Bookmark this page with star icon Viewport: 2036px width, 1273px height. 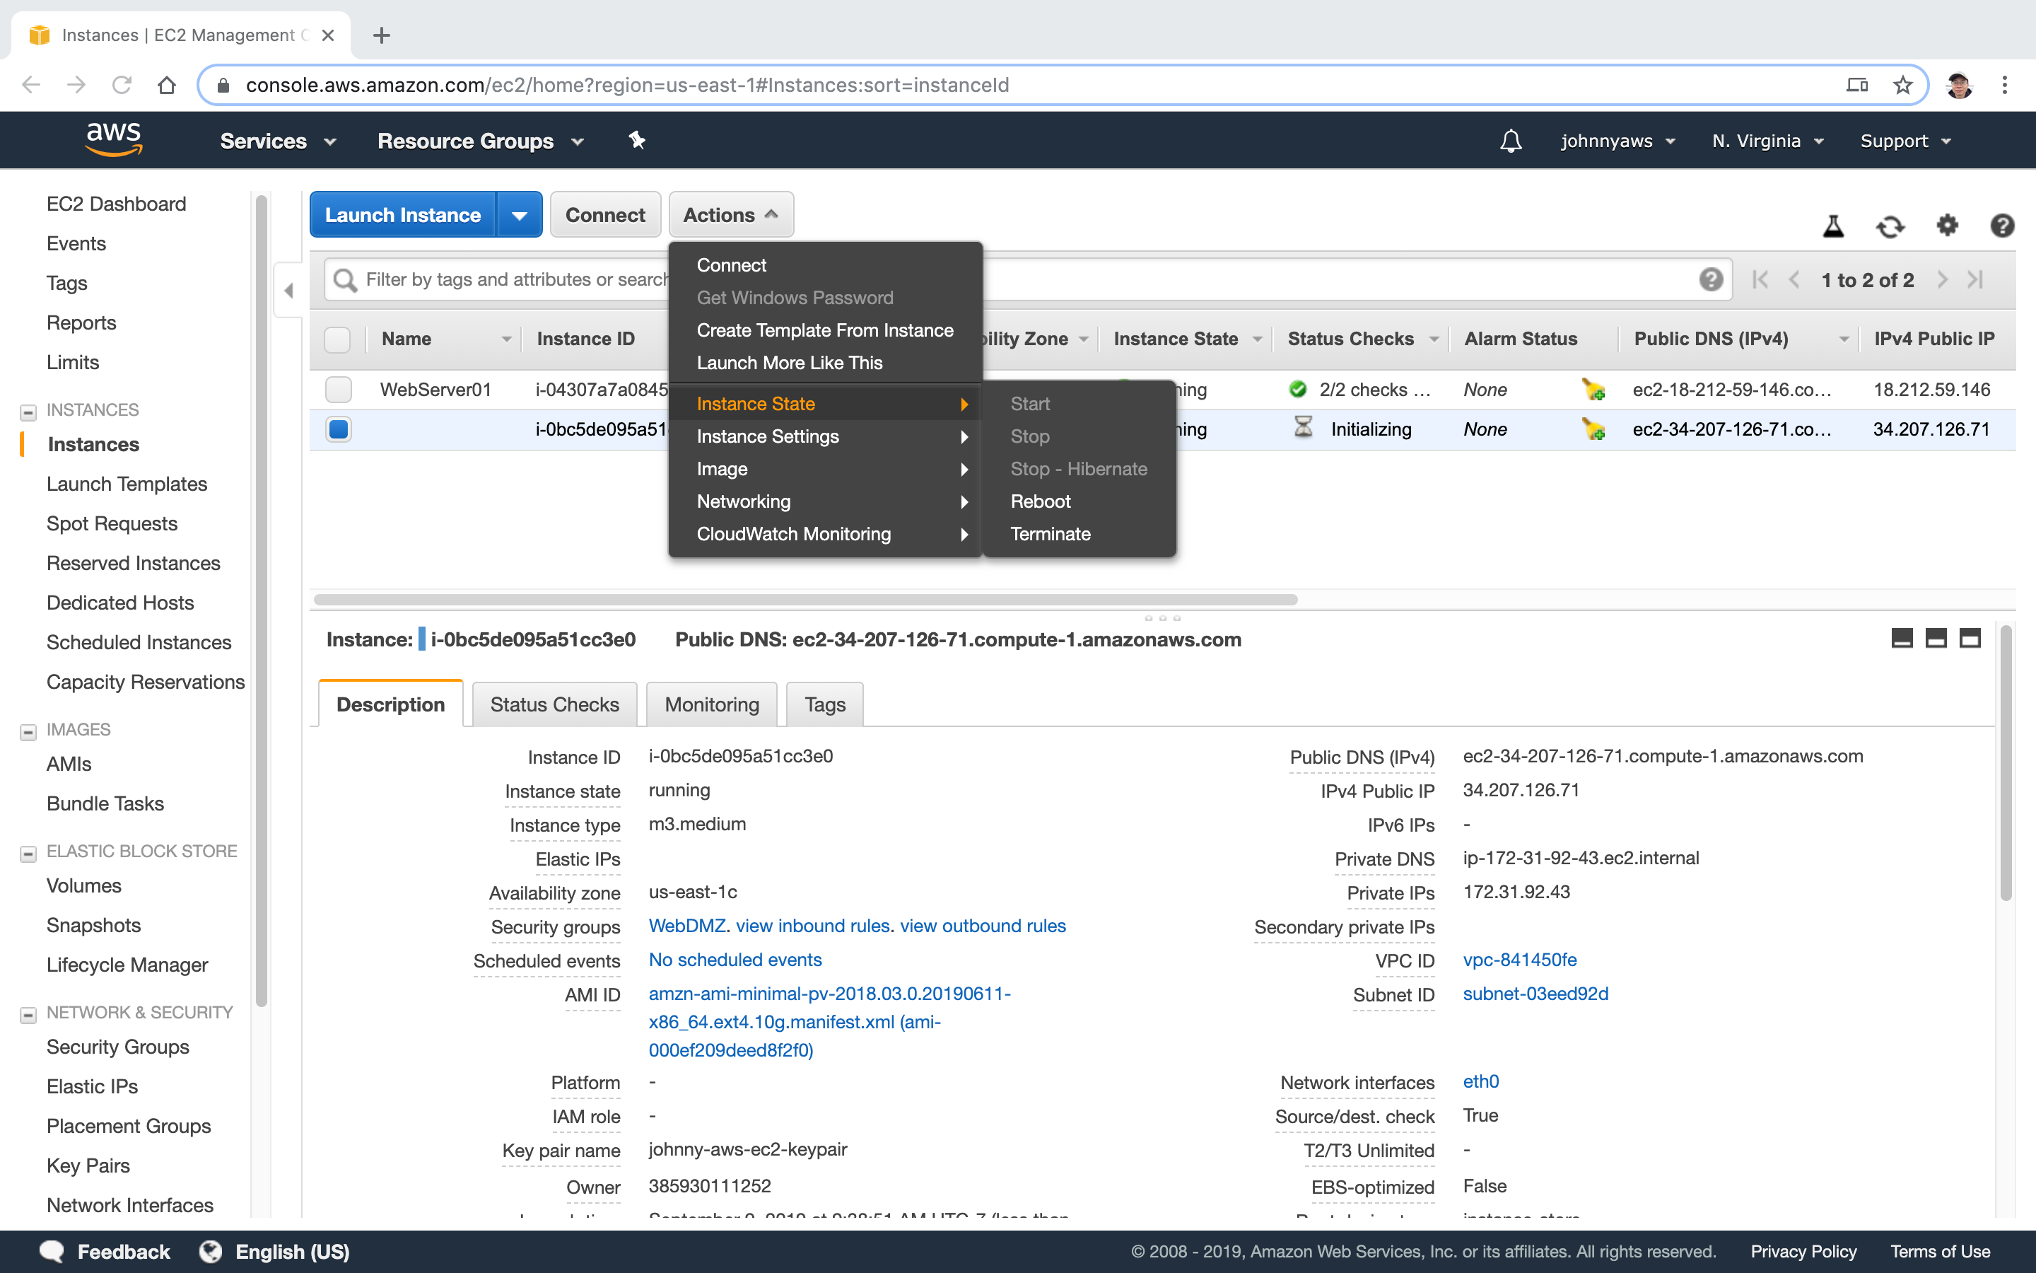click(1903, 85)
